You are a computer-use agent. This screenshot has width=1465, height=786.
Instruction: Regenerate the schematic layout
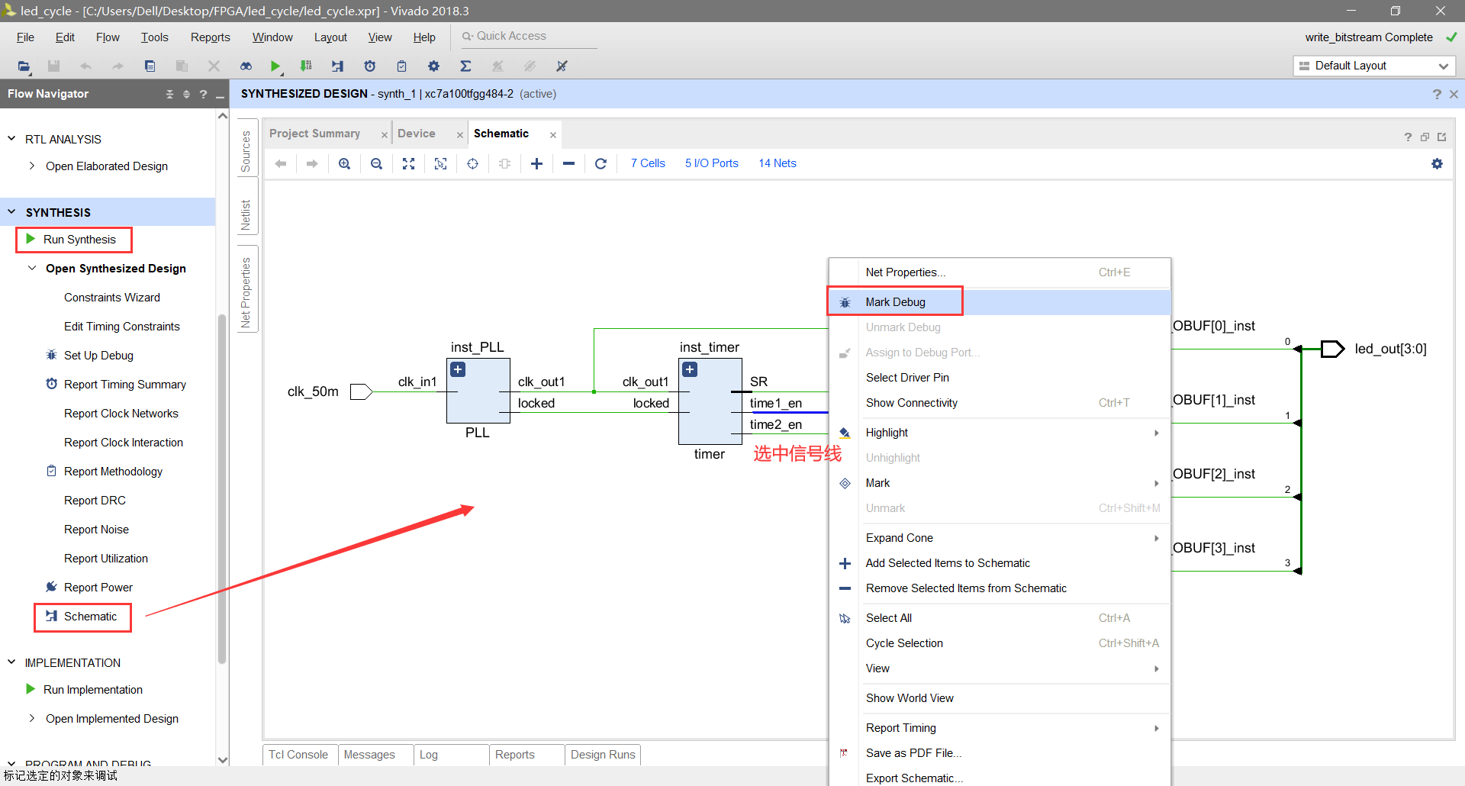click(601, 163)
